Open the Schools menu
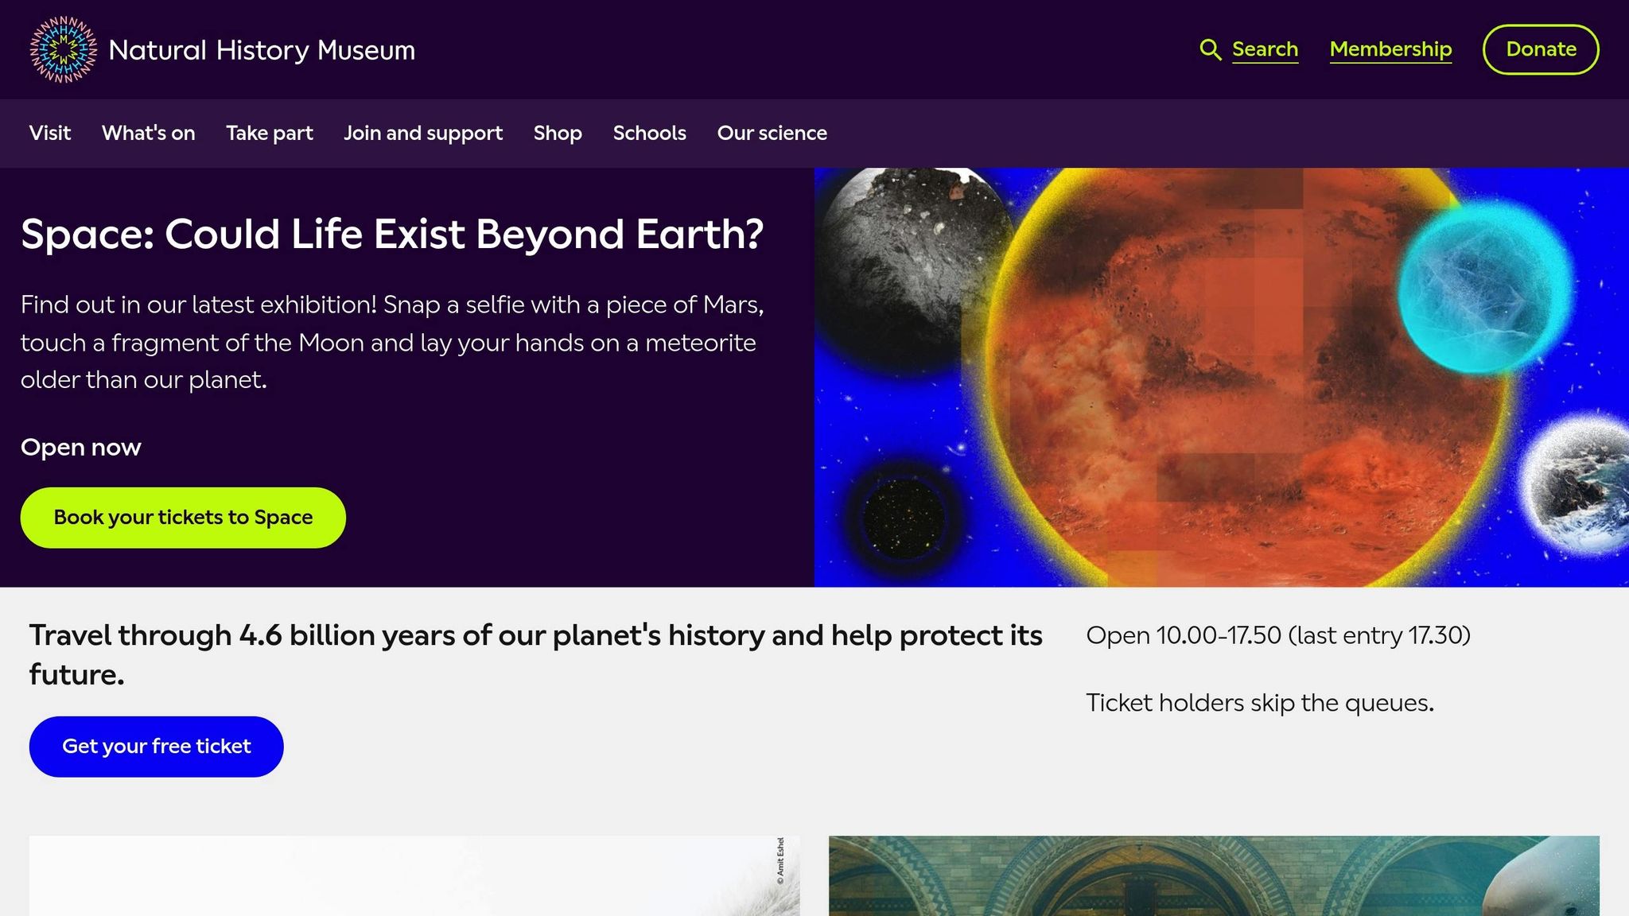This screenshot has width=1629, height=916. [649, 134]
